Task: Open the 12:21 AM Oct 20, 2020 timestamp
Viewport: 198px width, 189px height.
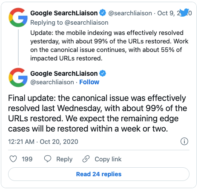Action: (43, 142)
